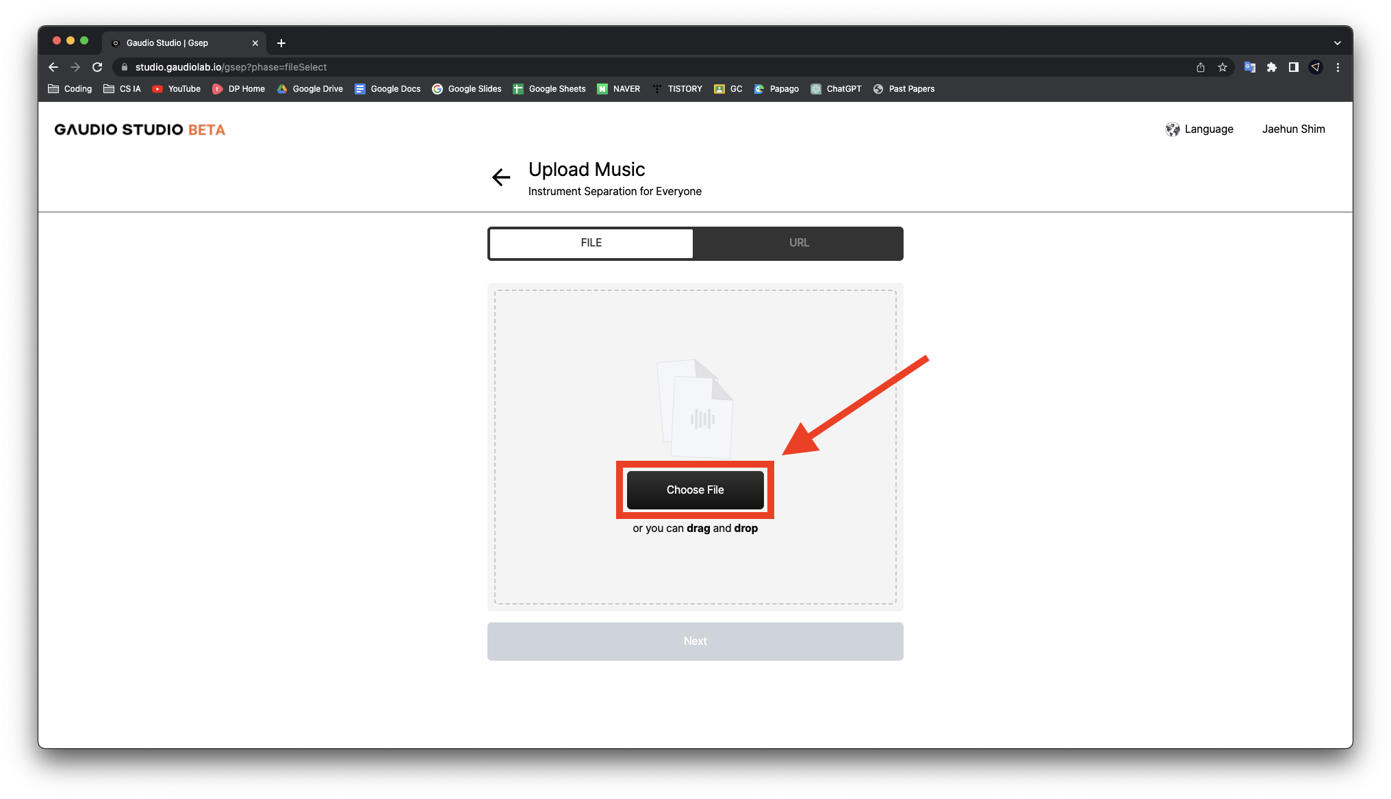Open Chrome's three-dot menu
1391x799 pixels.
[1338, 67]
